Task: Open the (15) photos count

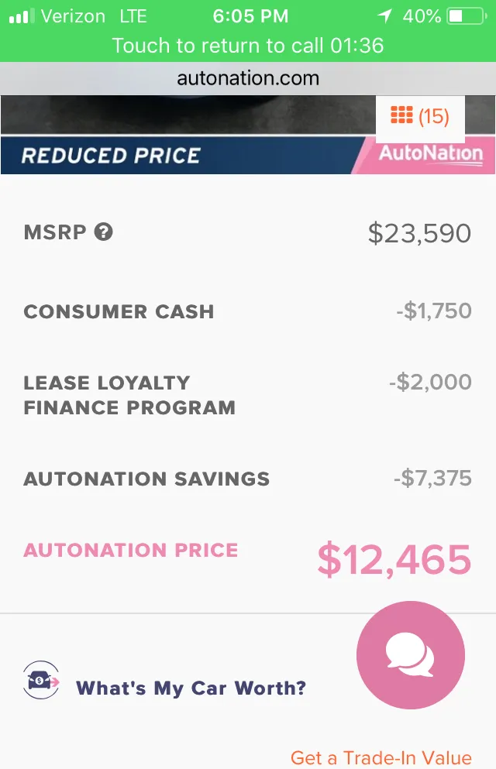Action: (x=433, y=116)
